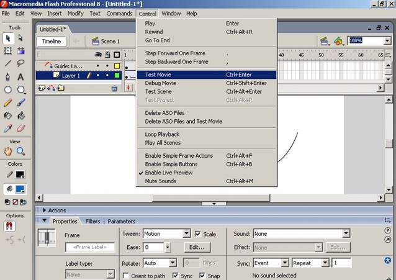Open the Sync Event dropdown
The height and width of the screenshot is (280, 396).
(285, 263)
